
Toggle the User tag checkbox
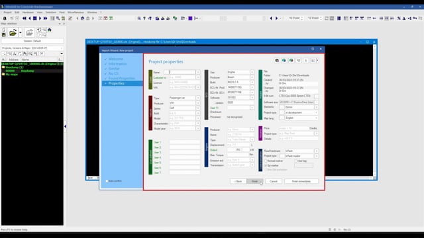(296, 161)
